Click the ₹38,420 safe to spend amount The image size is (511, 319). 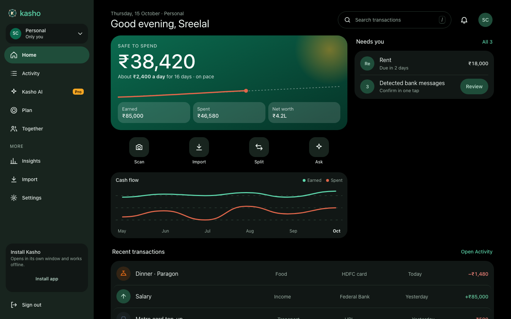[156, 62]
